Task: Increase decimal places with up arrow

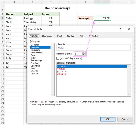Action: click(84, 53)
